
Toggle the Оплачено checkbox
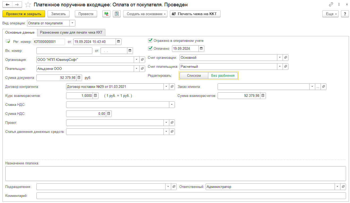point(150,48)
